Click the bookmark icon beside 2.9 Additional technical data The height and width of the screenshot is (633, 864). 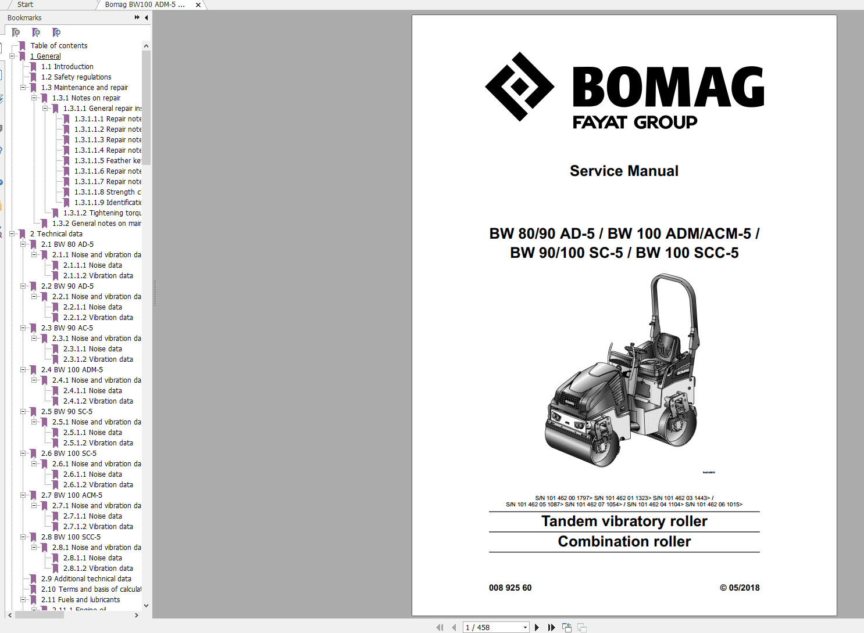point(33,579)
